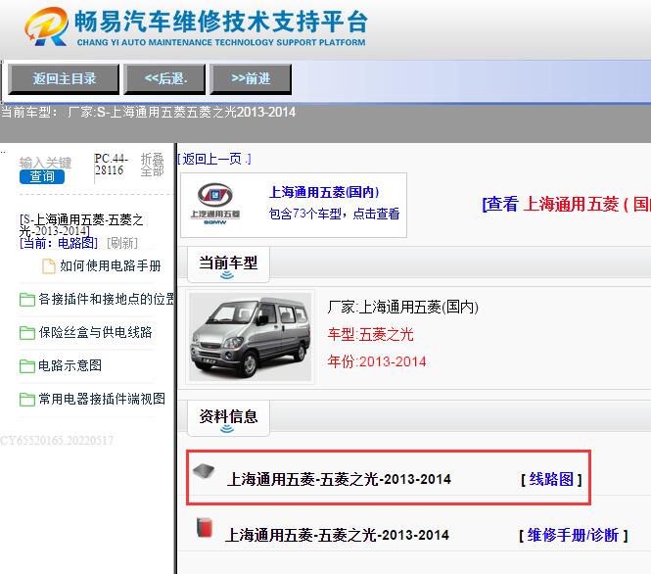
Task: Click the 当前：电路图 link
Action: click(59, 243)
